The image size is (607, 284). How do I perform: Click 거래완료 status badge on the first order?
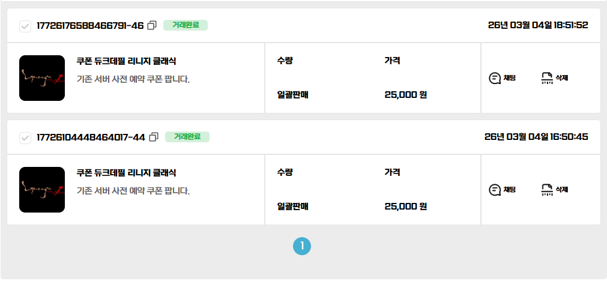point(186,25)
